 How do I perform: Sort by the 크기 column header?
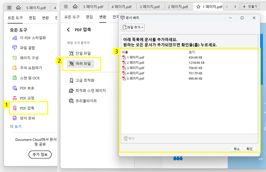click(192, 52)
